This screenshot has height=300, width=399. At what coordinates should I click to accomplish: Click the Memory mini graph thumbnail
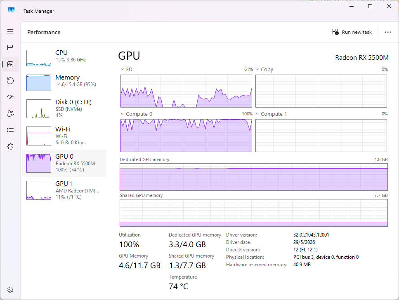click(39, 83)
